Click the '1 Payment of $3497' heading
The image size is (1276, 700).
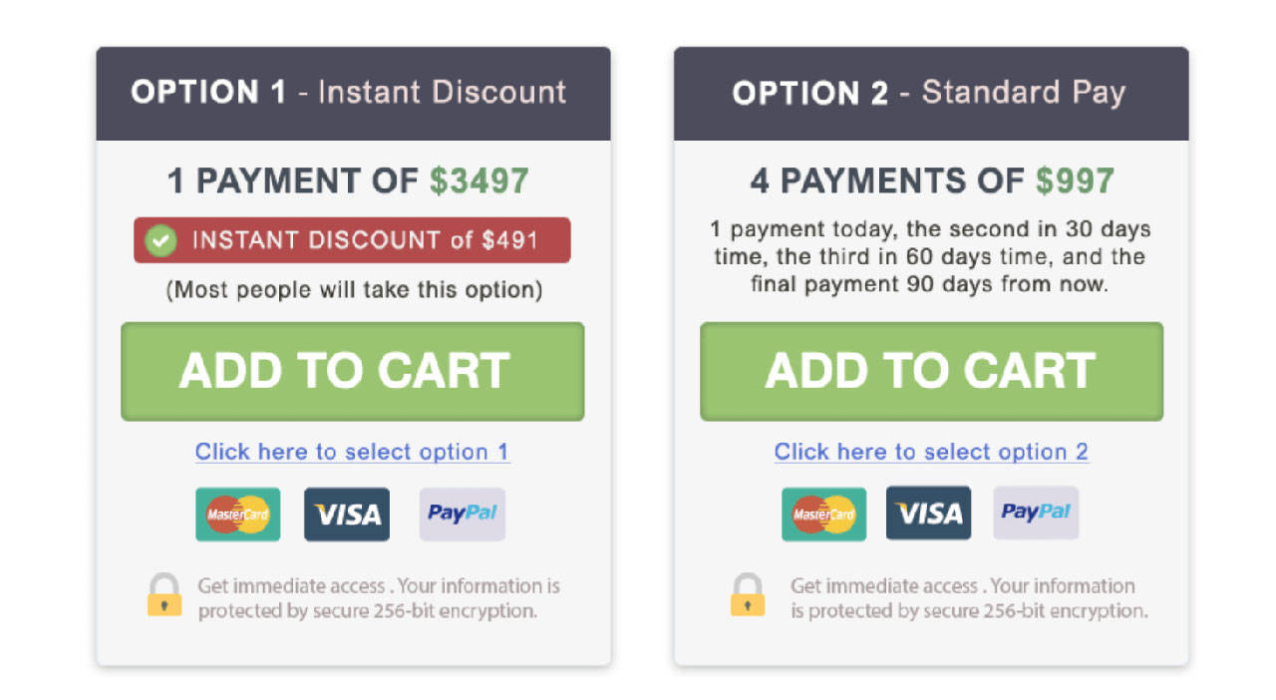click(x=348, y=181)
